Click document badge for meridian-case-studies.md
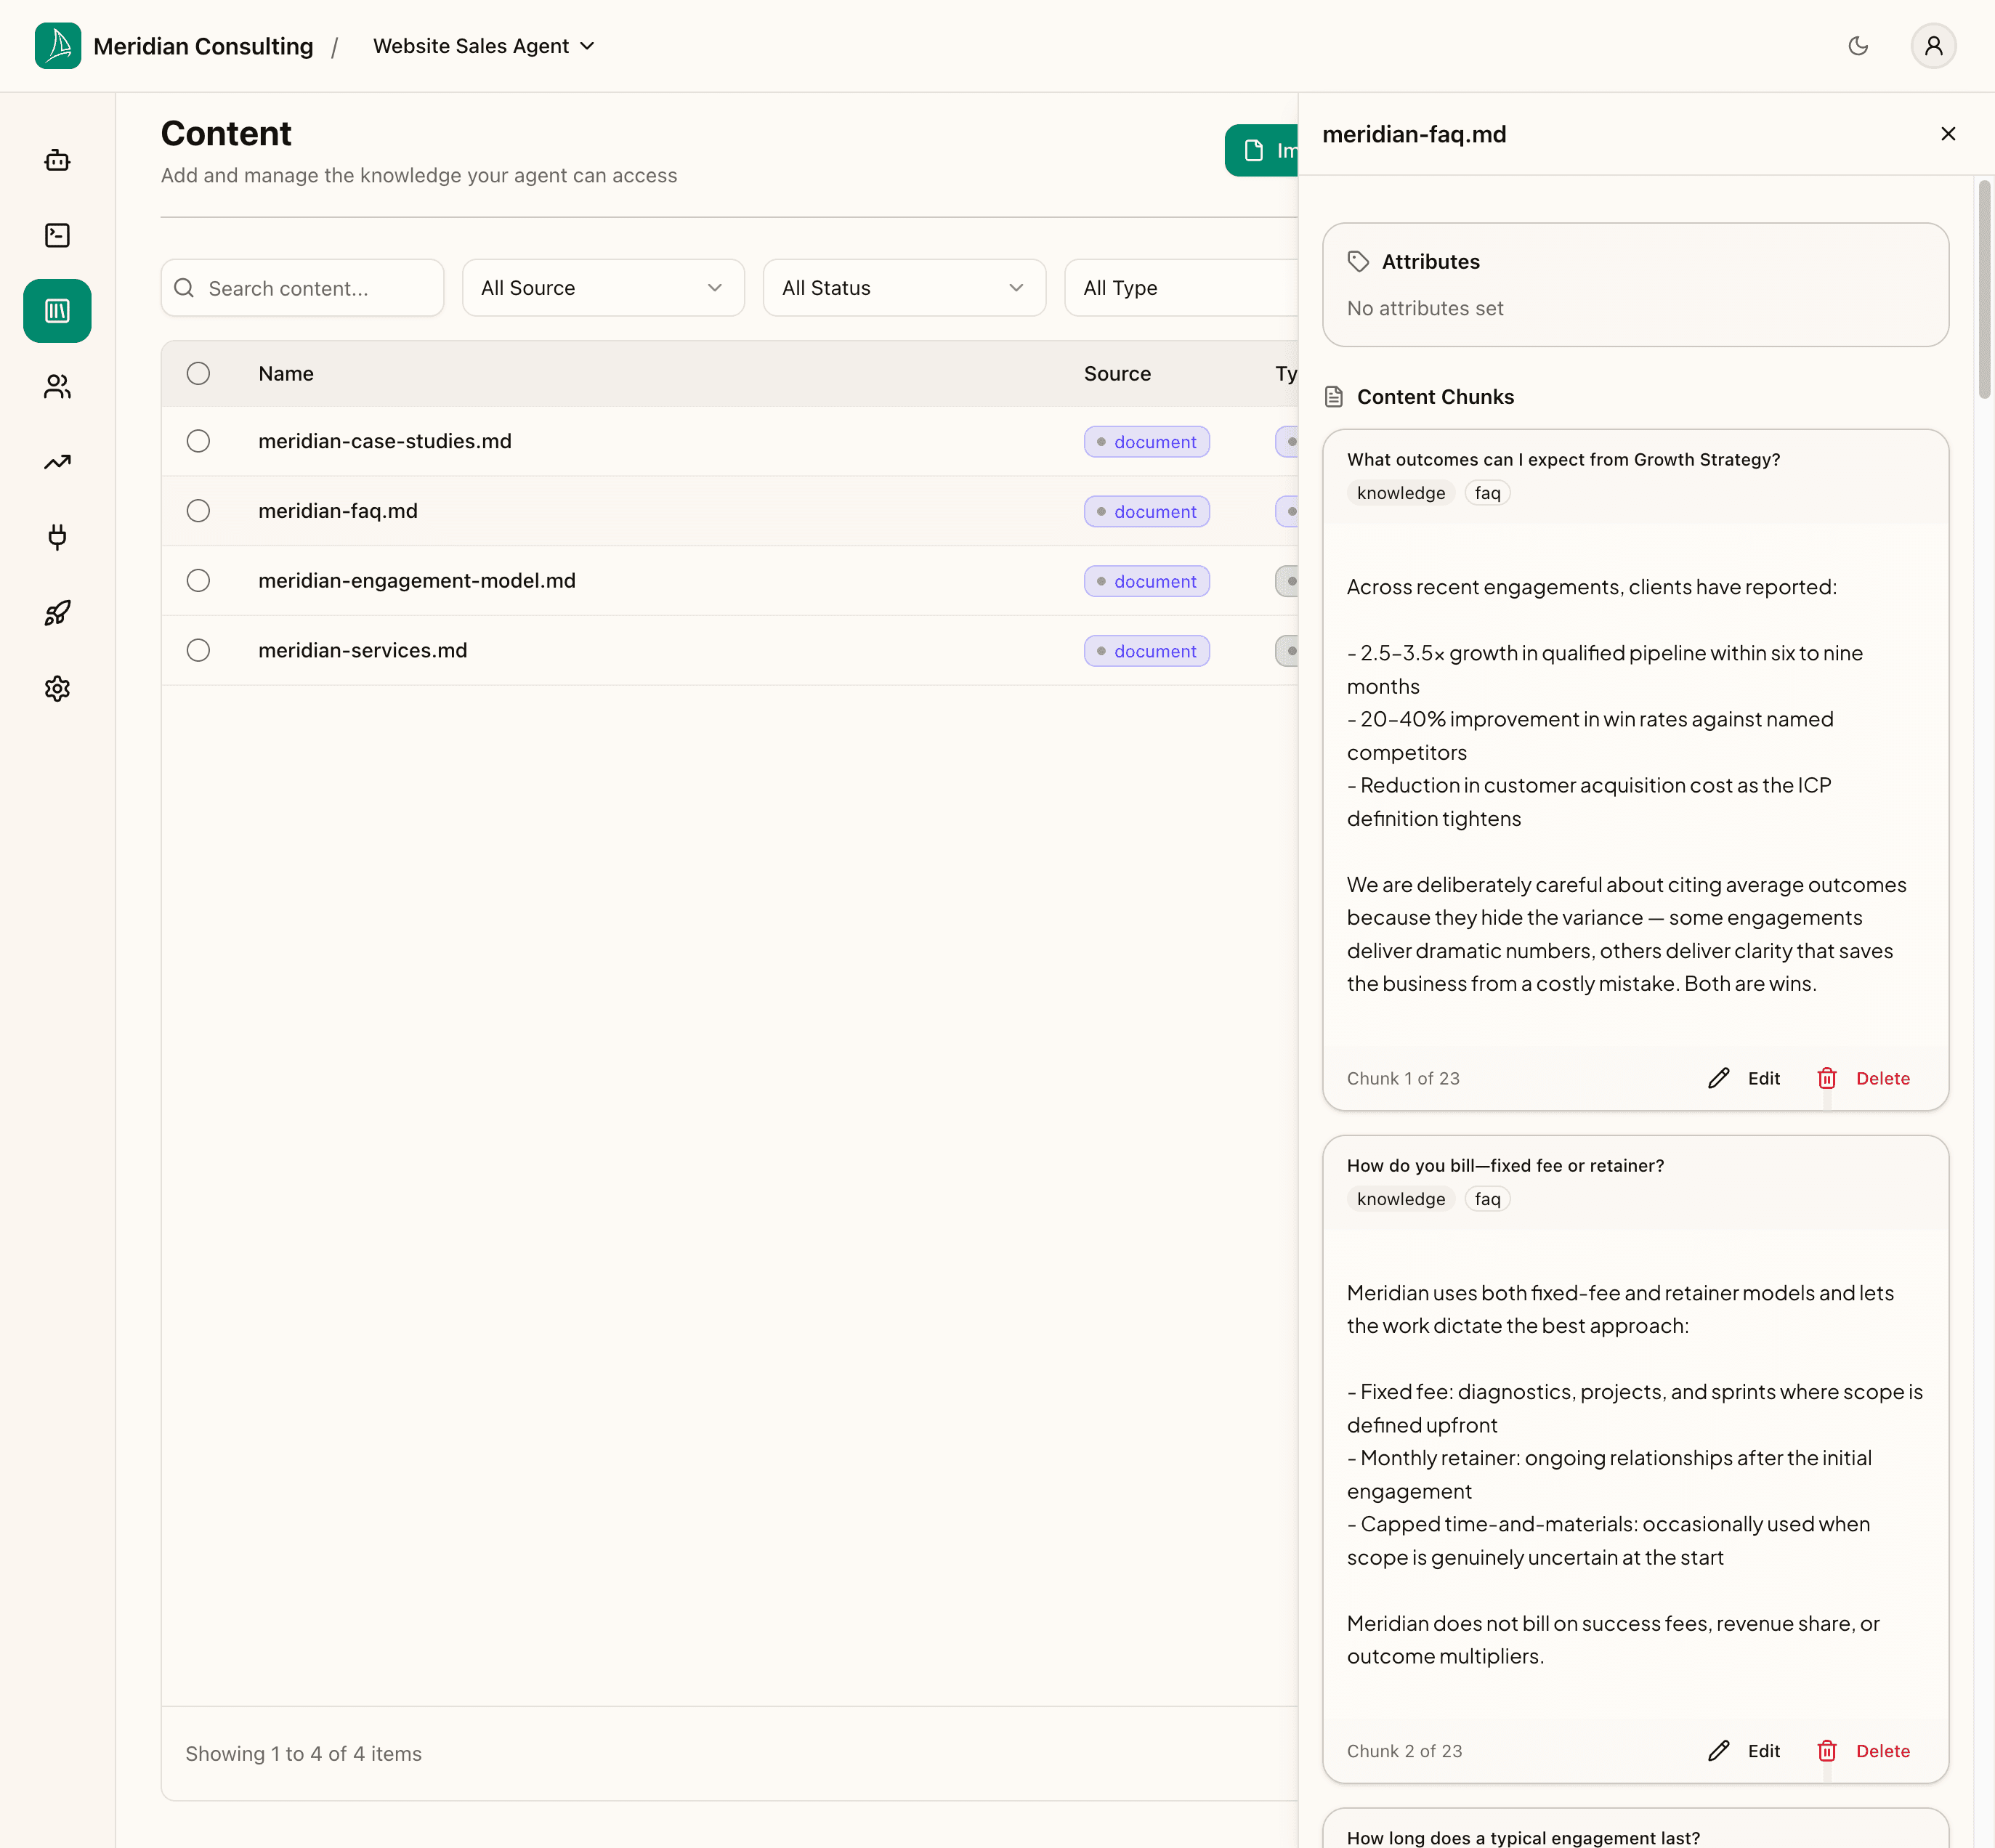The width and height of the screenshot is (1995, 1848). click(x=1146, y=442)
